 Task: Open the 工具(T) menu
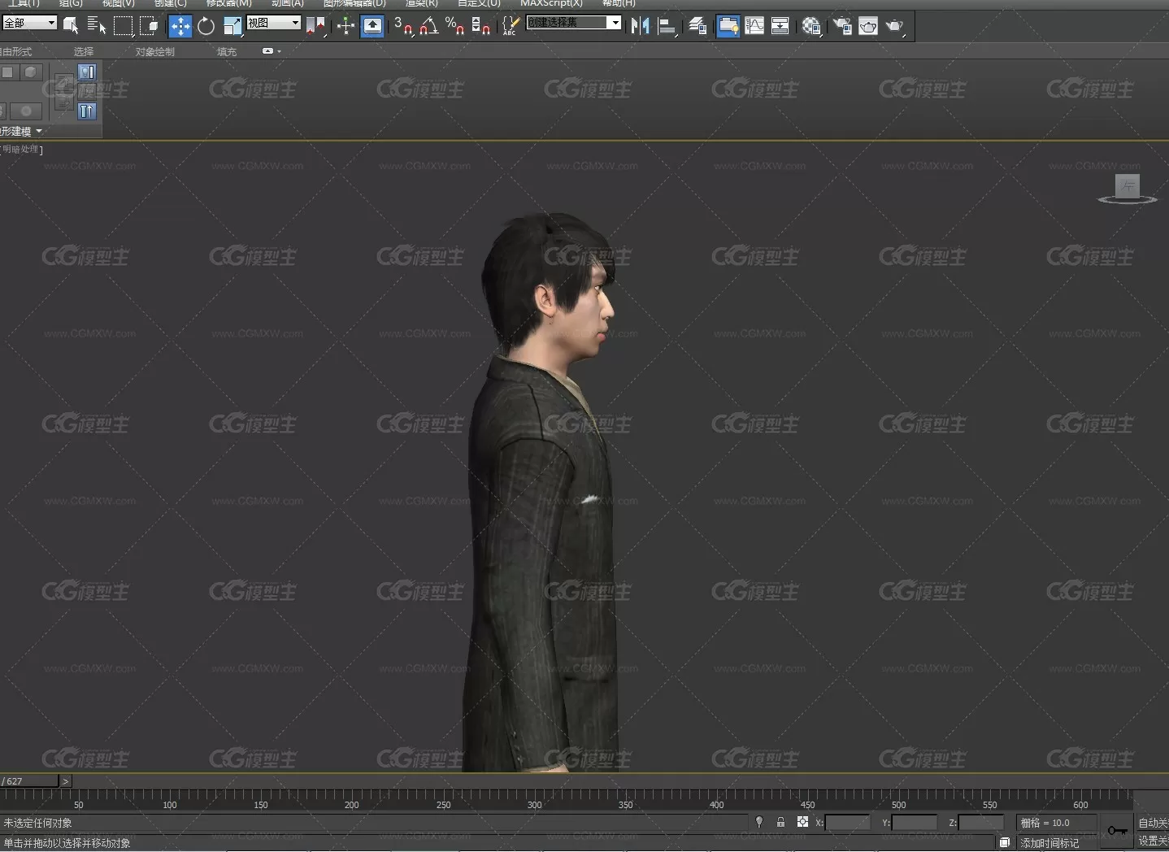24,3
